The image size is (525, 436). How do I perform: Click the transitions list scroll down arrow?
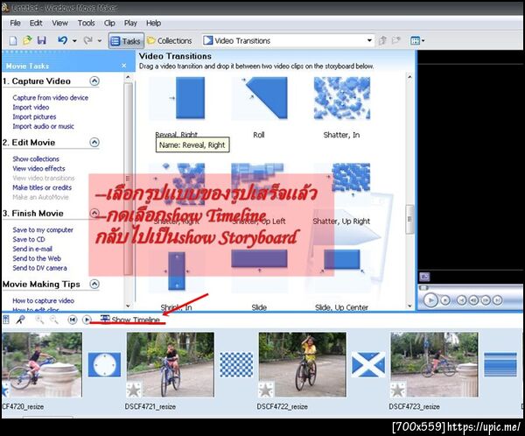(x=409, y=306)
